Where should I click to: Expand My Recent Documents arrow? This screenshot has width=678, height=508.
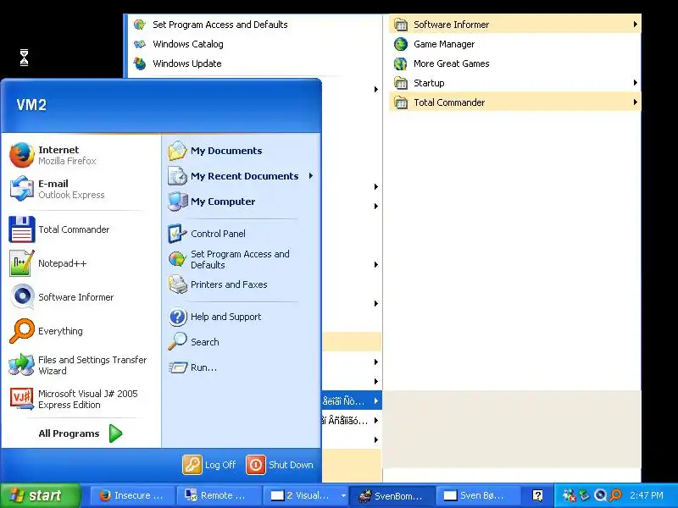tap(311, 176)
